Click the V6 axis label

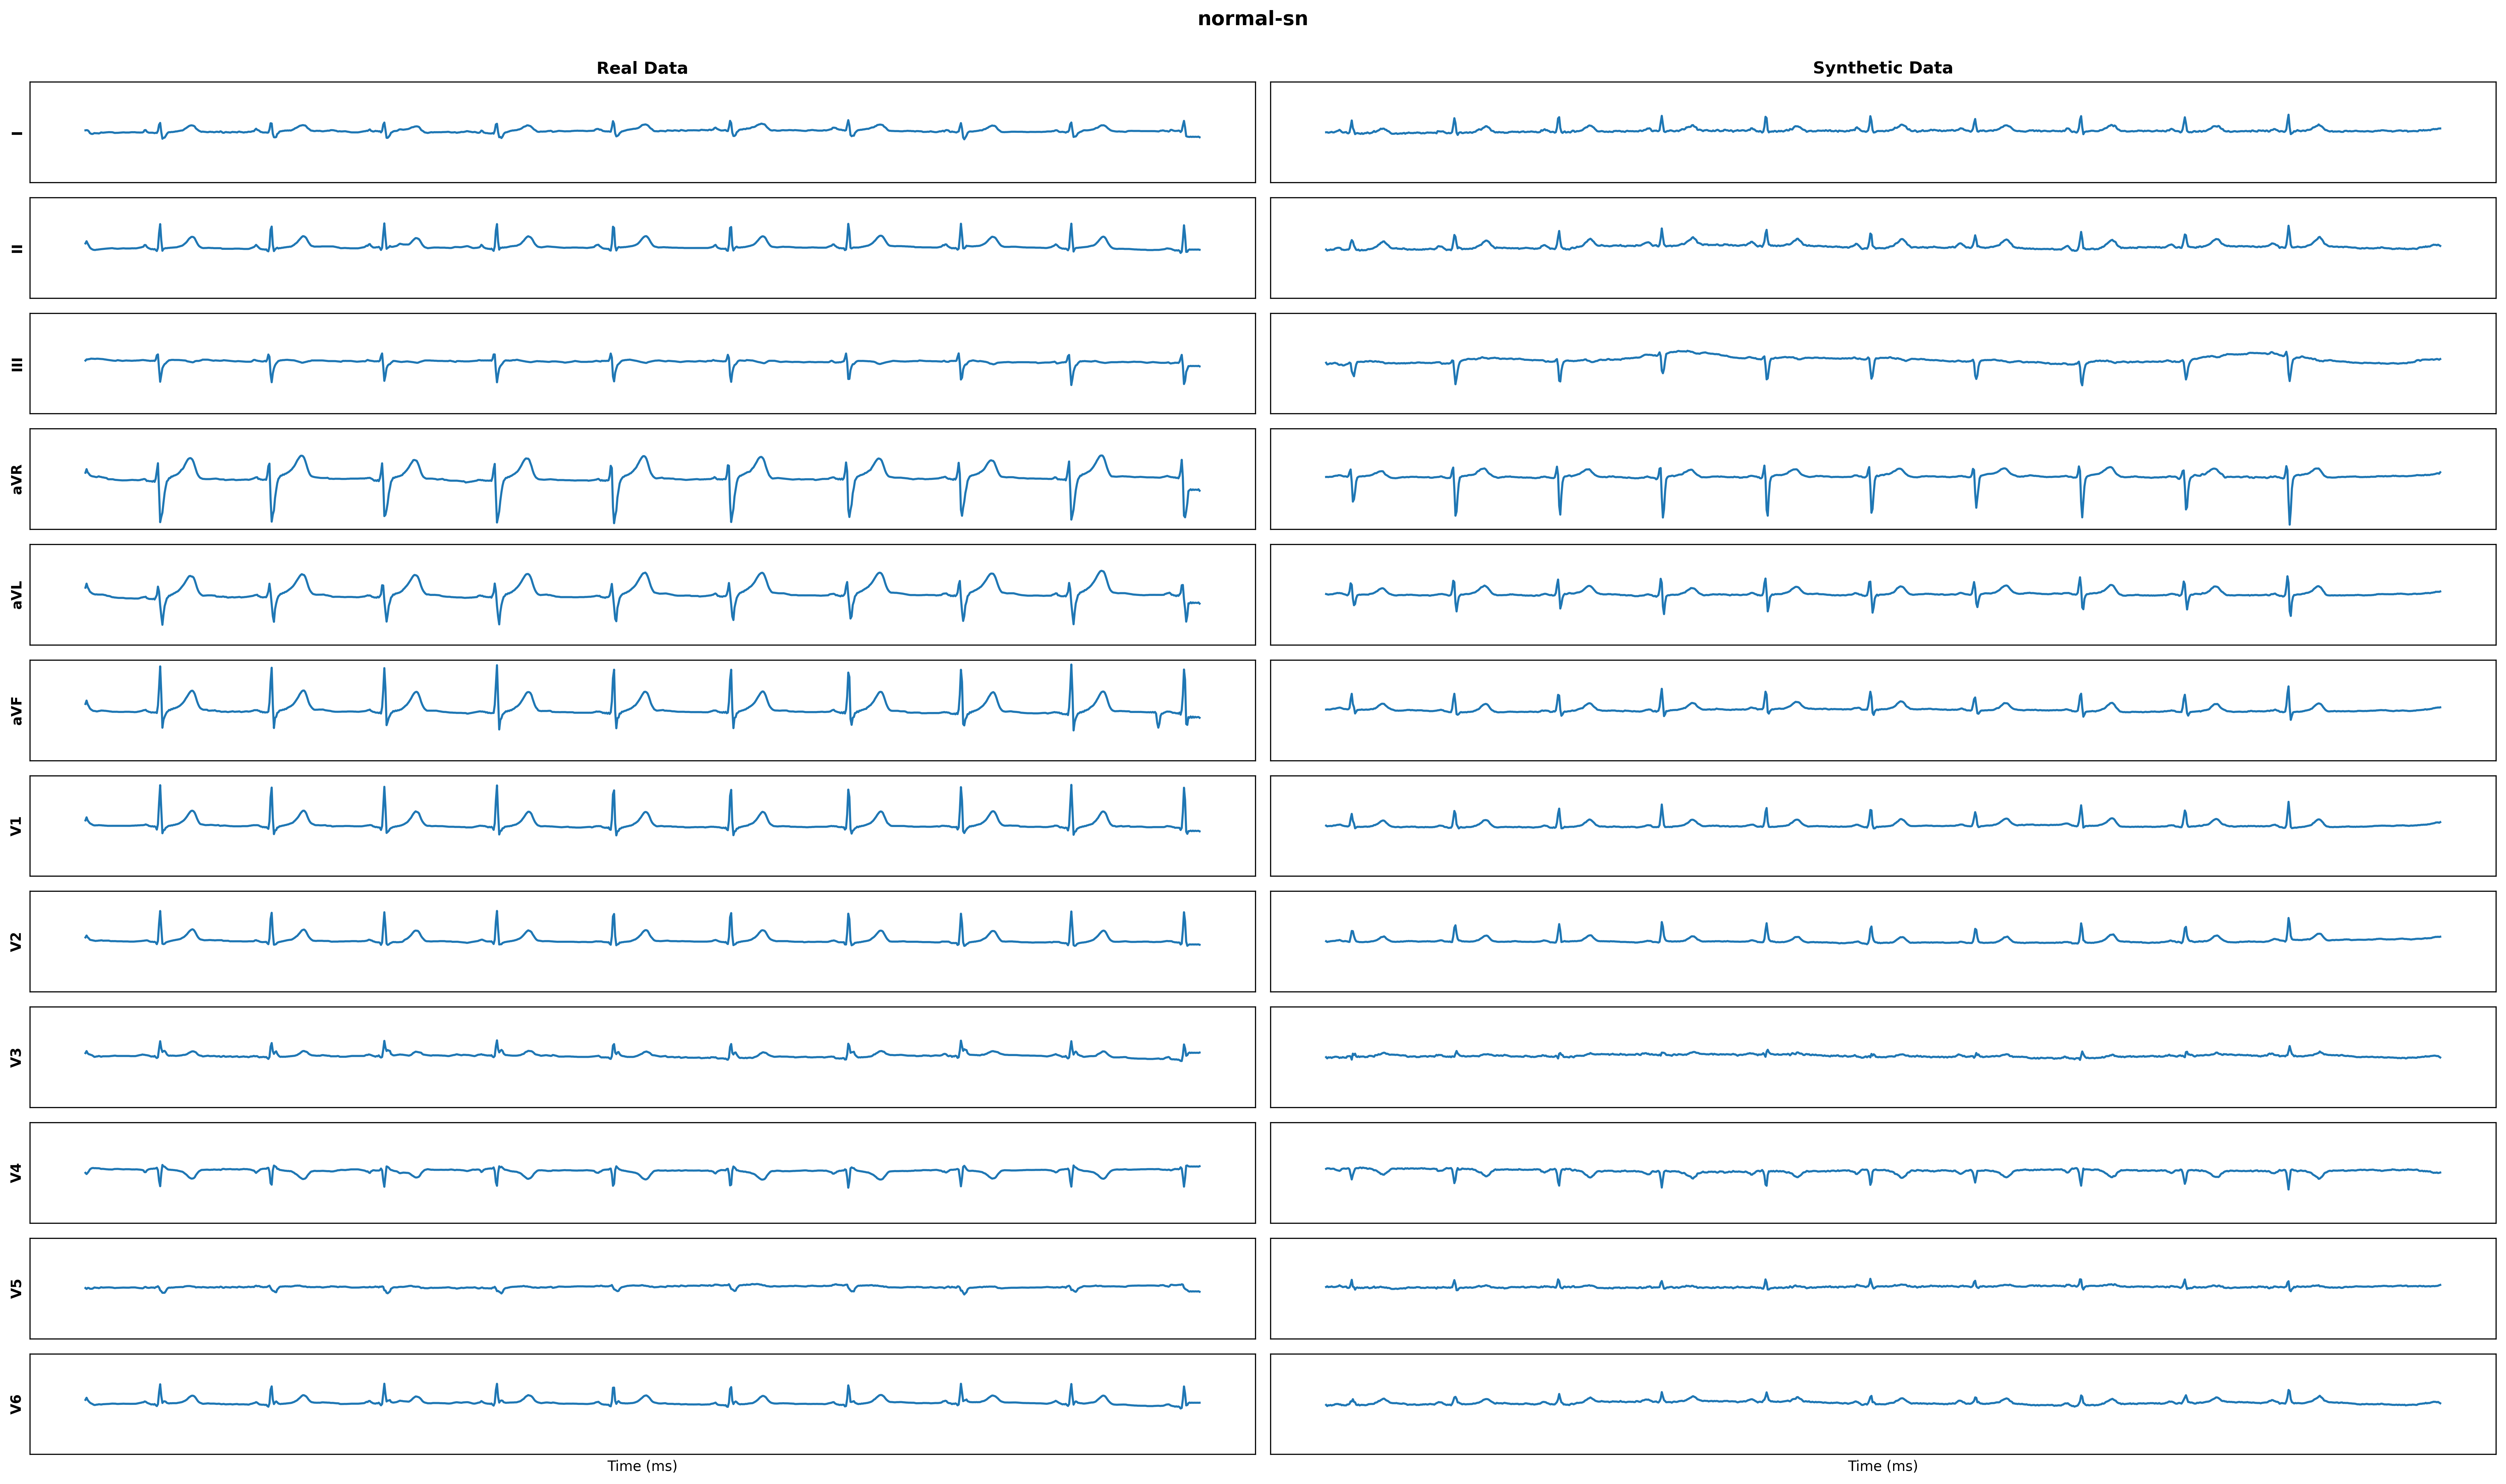pyautogui.click(x=16, y=1404)
